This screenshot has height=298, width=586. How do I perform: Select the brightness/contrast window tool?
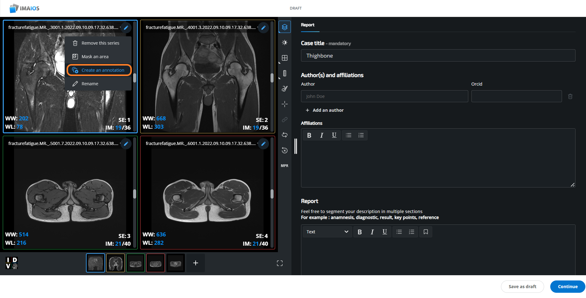click(x=285, y=42)
